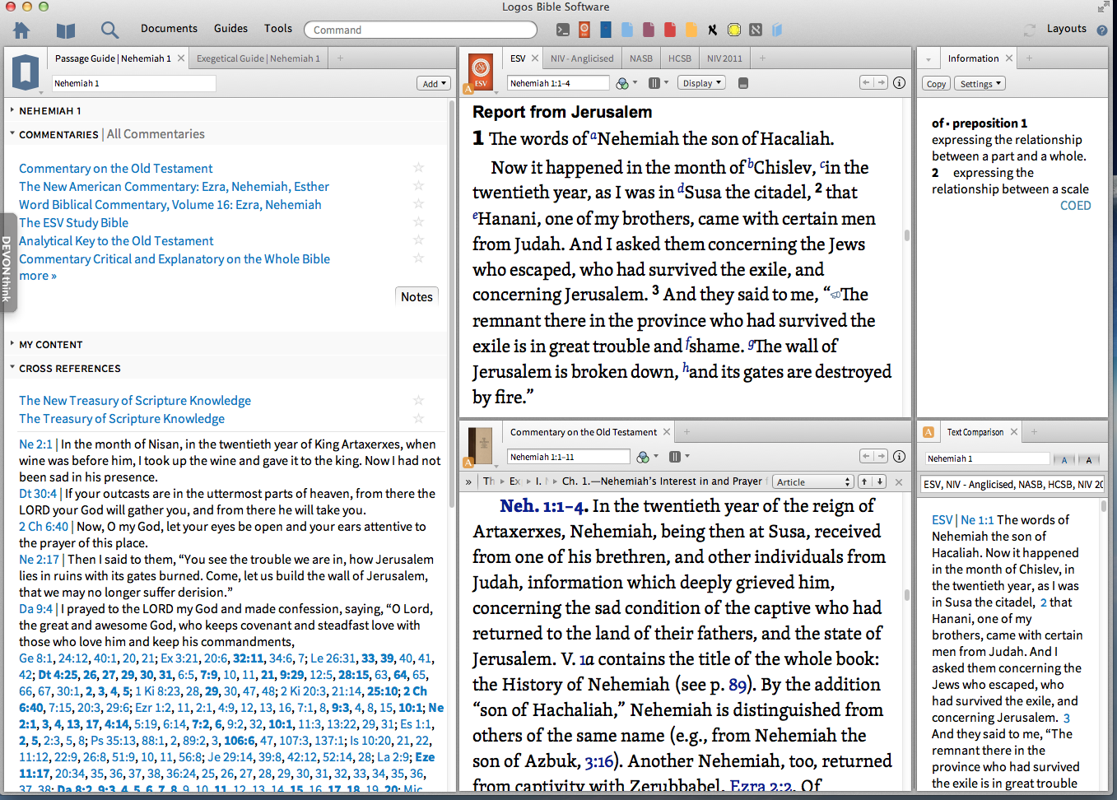This screenshot has height=800, width=1117.
Task: Star The ESV Study Bible entry
Action: (x=418, y=222)
